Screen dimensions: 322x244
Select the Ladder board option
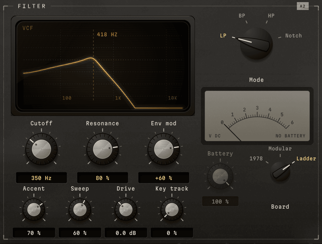(306, 159)
